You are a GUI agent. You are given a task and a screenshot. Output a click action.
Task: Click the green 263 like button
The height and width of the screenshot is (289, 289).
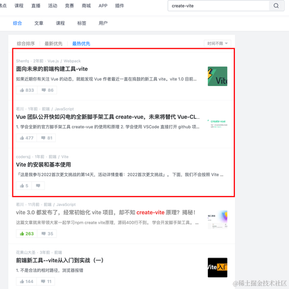coord(27,234)
